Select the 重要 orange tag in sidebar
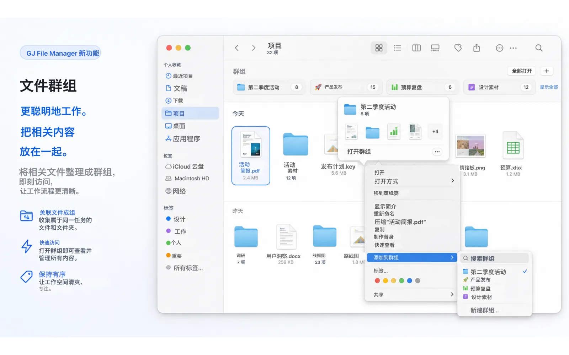Image resolution: width=569 pixels, height=355 pixels. (x=174, y=256)
